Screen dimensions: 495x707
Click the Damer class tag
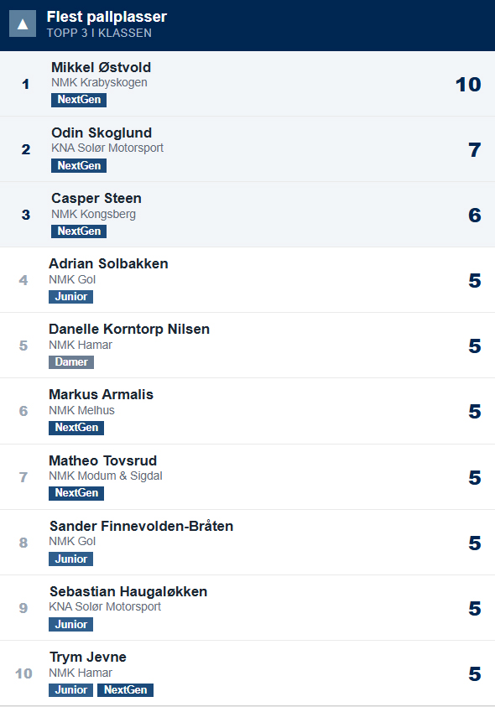(x=71, y=362)
